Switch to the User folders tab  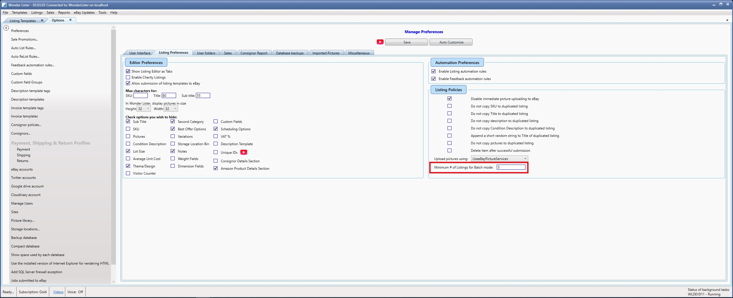(206, 53)
